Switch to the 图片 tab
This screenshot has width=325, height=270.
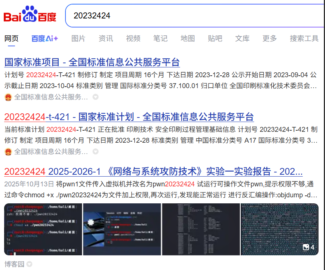tap(78, 38)
